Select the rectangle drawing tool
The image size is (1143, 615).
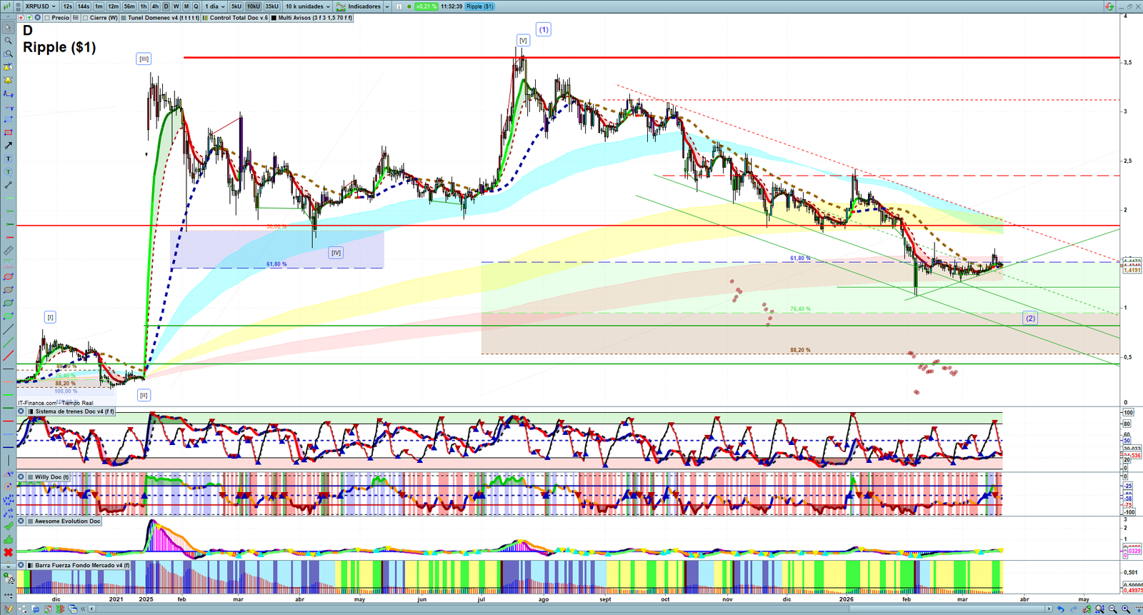8,132
